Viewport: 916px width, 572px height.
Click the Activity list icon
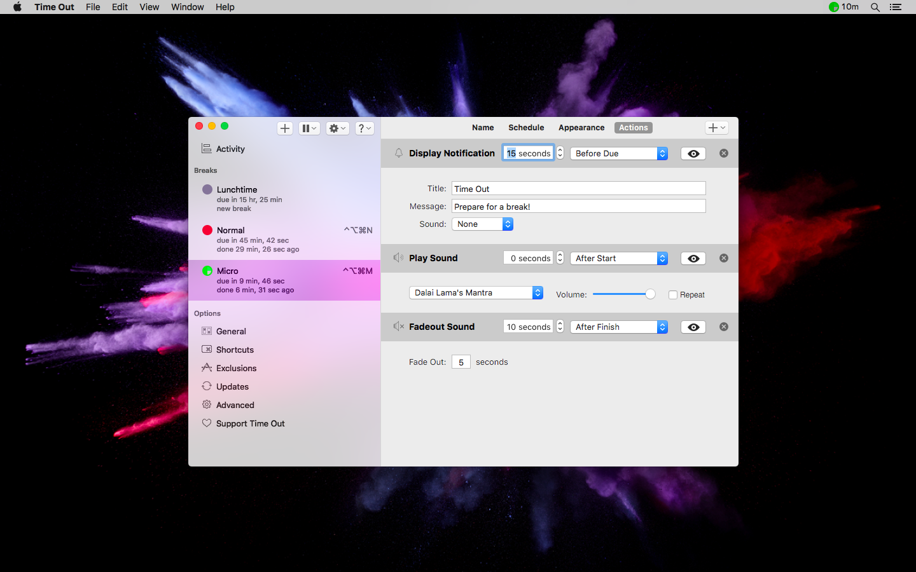click(x=206, y=148)
